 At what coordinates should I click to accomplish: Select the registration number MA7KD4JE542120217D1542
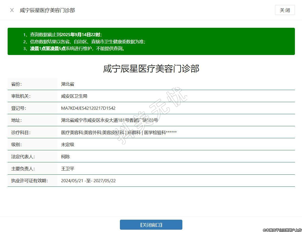pyautogui.click(x=88, y=108)
